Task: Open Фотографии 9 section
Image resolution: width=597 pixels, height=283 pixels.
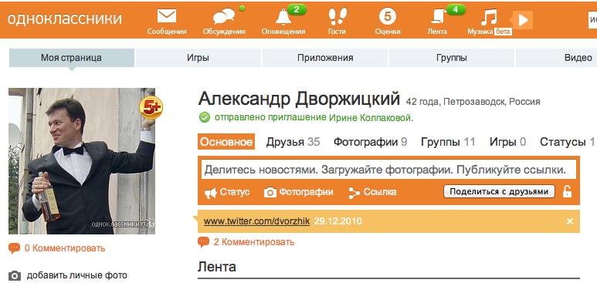Action: point(370,142)
